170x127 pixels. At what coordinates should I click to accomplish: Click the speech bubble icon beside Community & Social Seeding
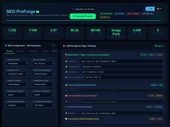66,119
